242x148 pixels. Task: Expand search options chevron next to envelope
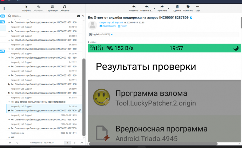(x=83, y=16)
